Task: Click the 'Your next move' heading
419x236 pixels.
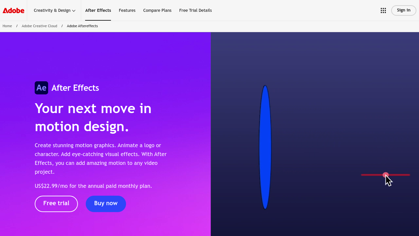Action: pos(93,117)
